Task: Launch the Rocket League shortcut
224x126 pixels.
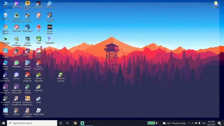Action: 28,65
